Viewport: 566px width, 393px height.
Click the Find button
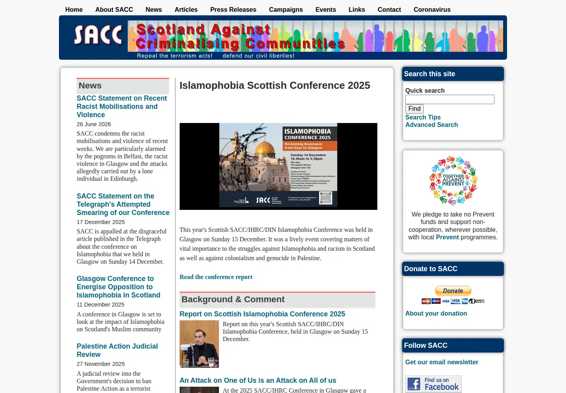point(414,109)
